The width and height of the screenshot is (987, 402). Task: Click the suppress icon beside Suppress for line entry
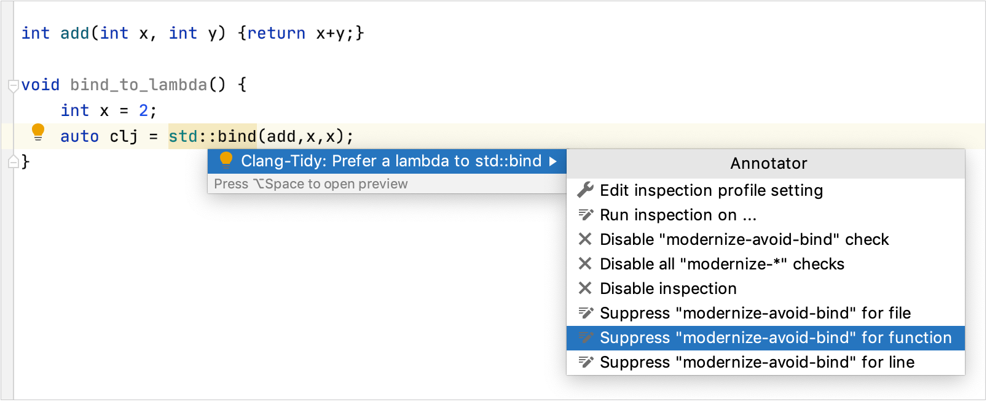[586, 362]
